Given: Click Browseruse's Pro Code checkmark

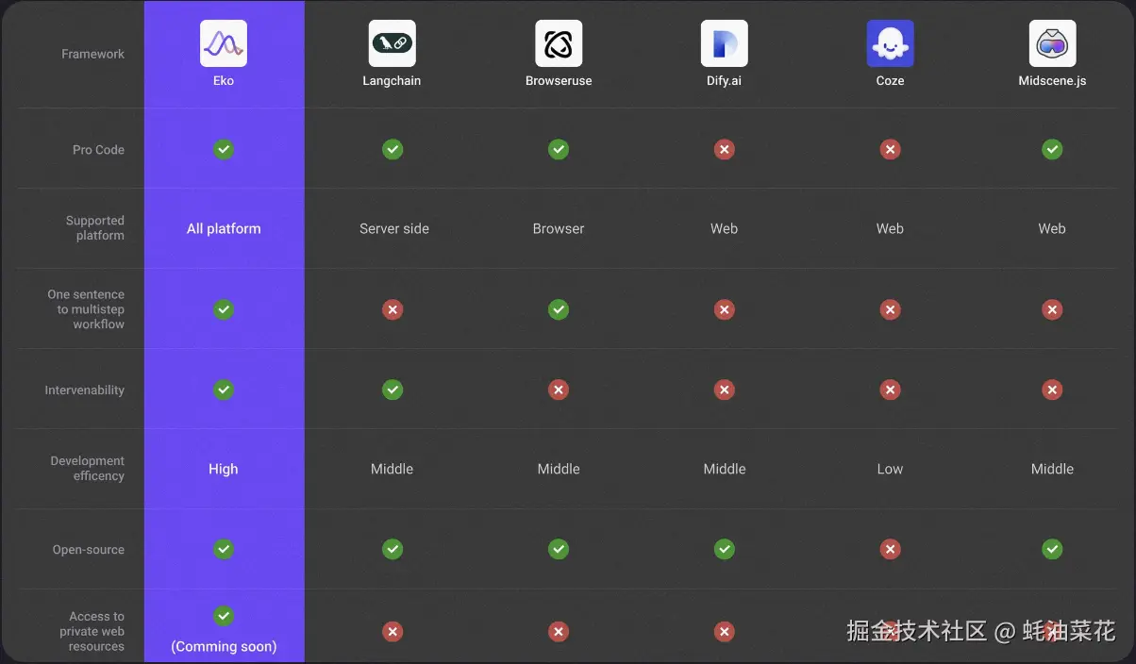Looking at the screenshot, I should pyautogui.click(x=559, y=149).
